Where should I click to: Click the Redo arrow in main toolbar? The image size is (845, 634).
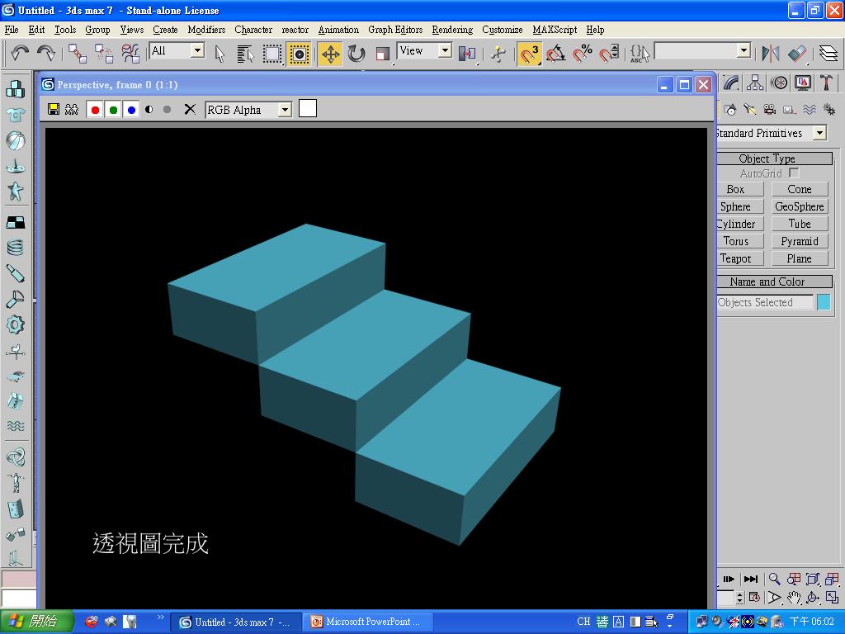coord(46,53)
